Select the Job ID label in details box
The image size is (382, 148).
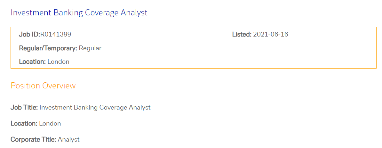pos(29,34)
